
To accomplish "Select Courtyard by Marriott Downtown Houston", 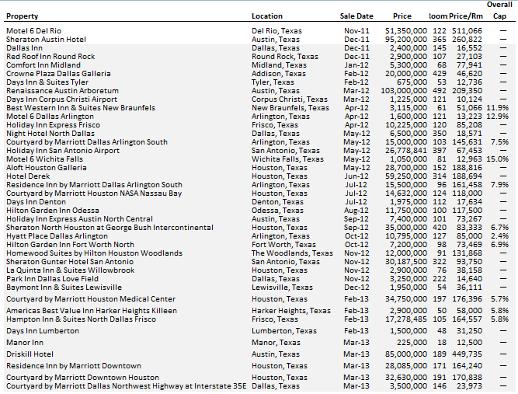I will (82, 378).
